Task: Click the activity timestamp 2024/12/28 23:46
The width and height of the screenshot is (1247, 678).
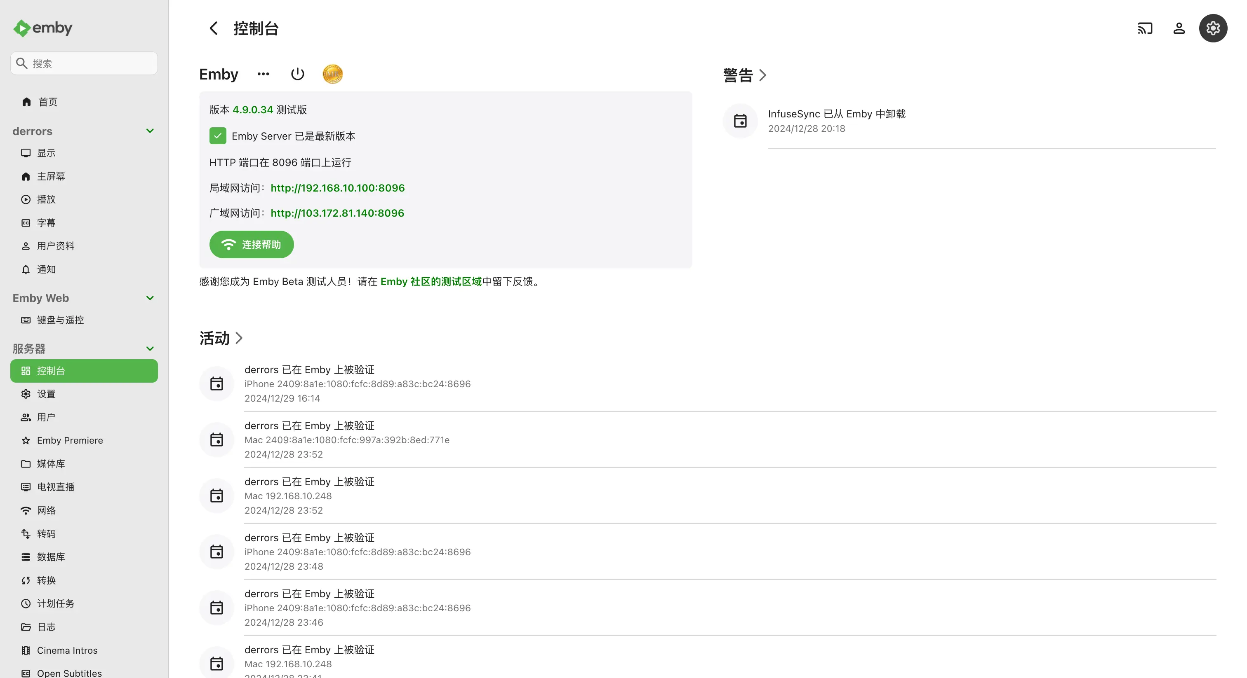Action: pyautogui.click(x=284, y=622)
